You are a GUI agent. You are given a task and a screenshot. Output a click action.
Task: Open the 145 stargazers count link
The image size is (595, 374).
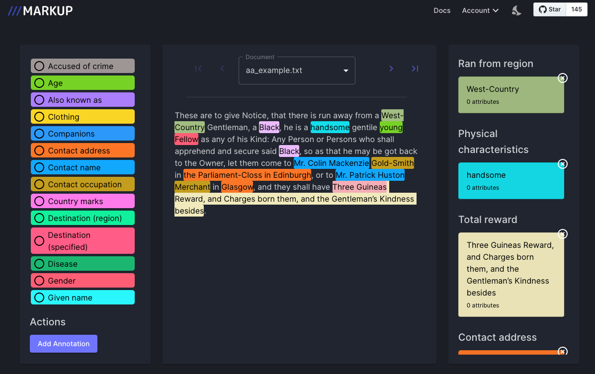[577, 9]
